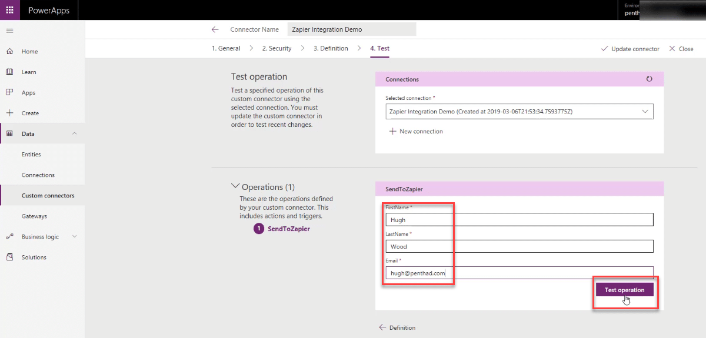Click the Create plus icon in sidebar

[9, 113]
